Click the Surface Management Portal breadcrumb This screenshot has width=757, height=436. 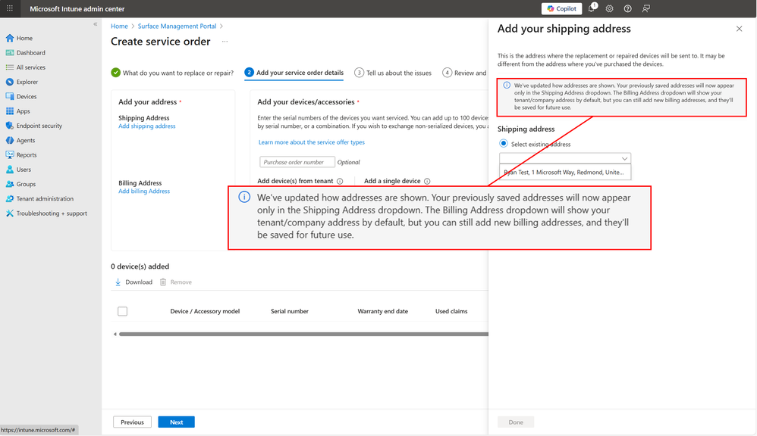[x=177, y=26]
